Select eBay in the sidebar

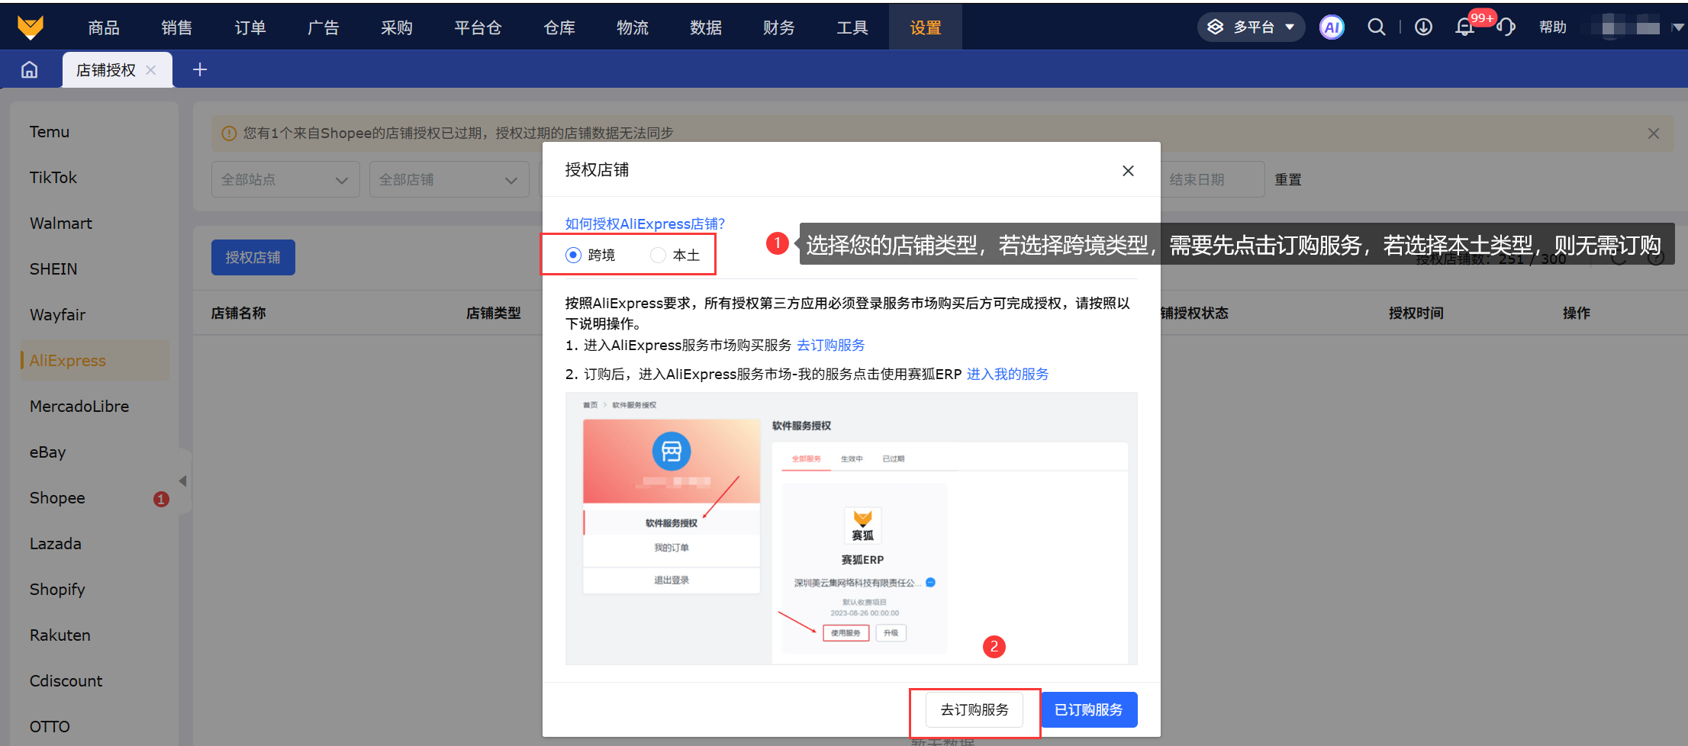[x=48, y=452]
